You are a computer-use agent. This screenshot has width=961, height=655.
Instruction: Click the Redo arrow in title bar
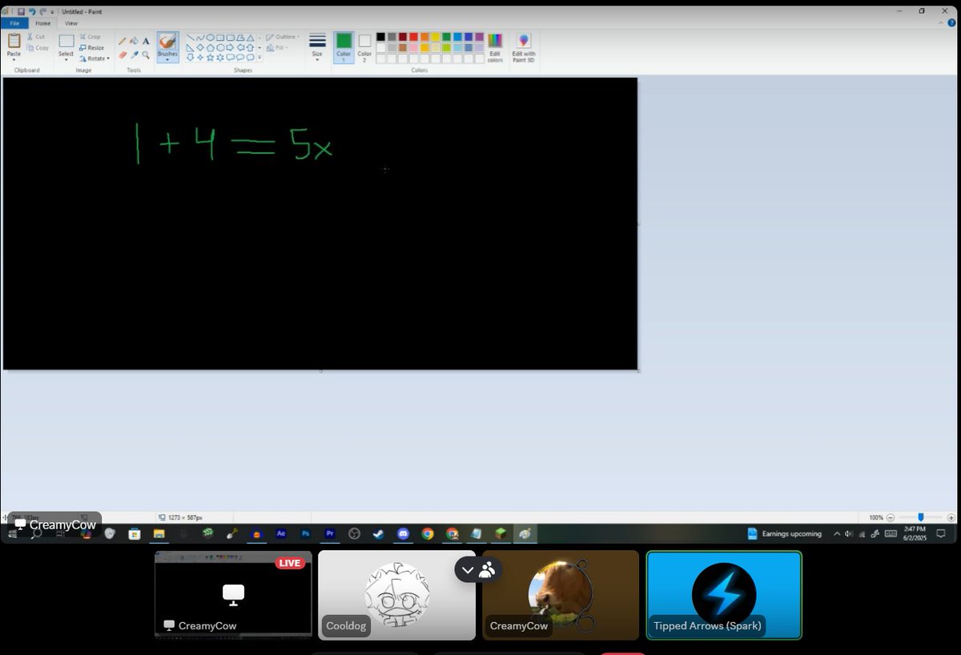(x=43, y=12)
